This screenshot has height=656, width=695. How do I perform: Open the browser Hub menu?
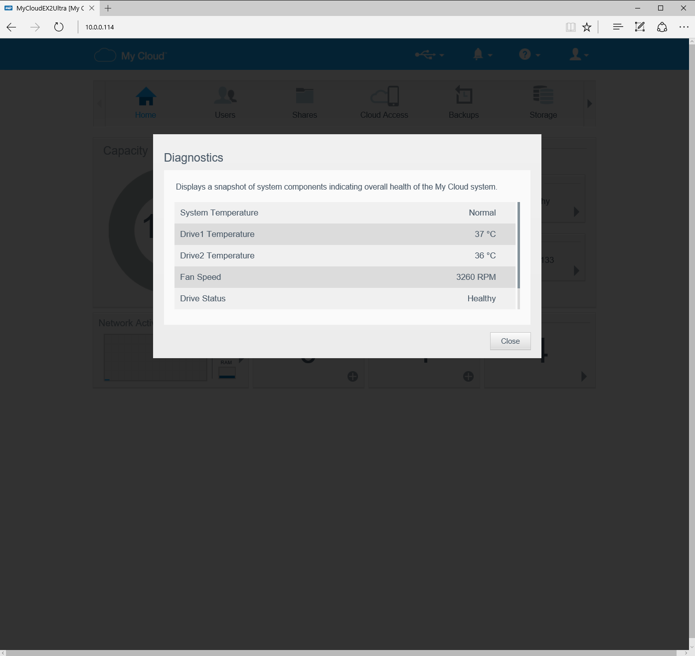[x=618, y=27]
